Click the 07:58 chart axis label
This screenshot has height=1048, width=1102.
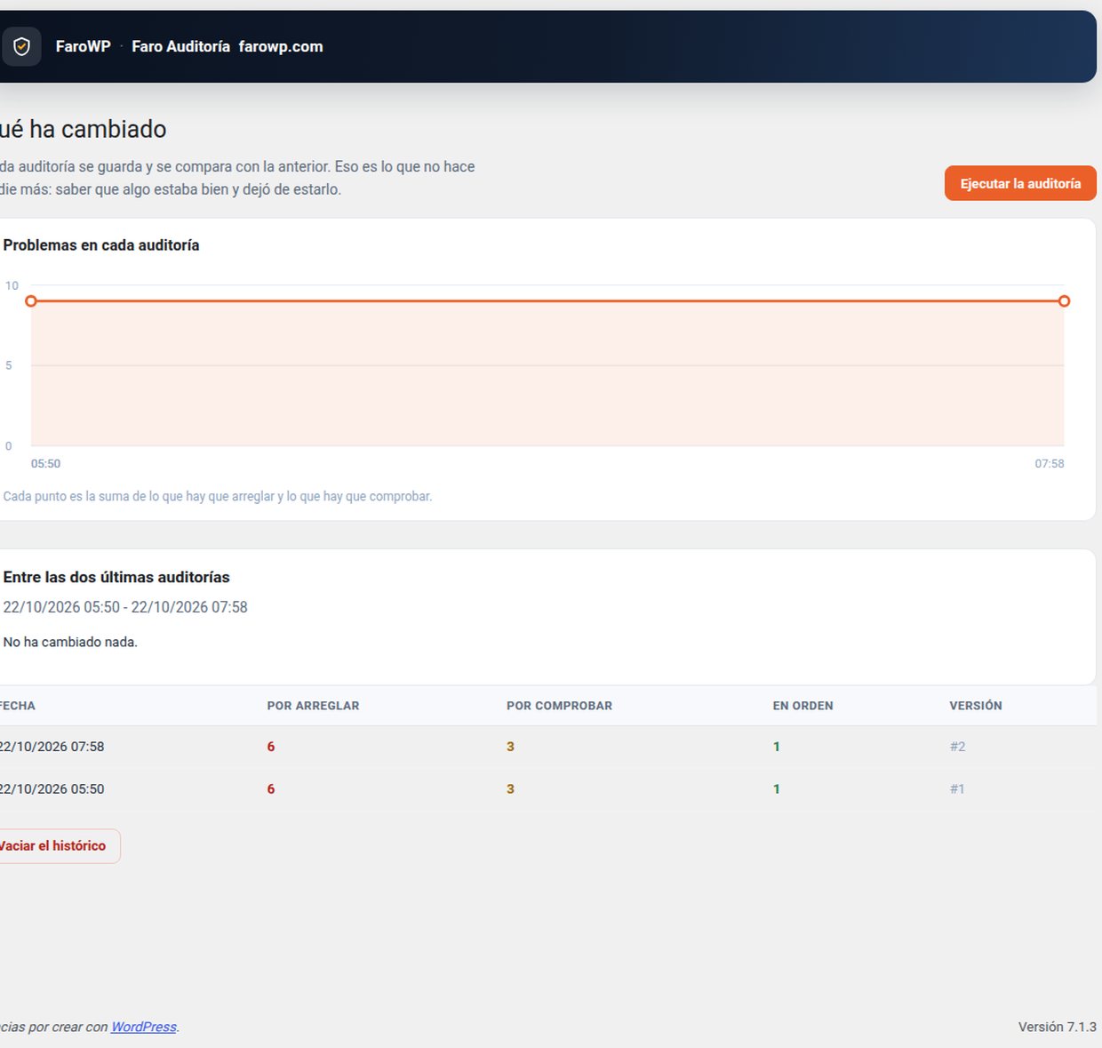[1050, 463]
